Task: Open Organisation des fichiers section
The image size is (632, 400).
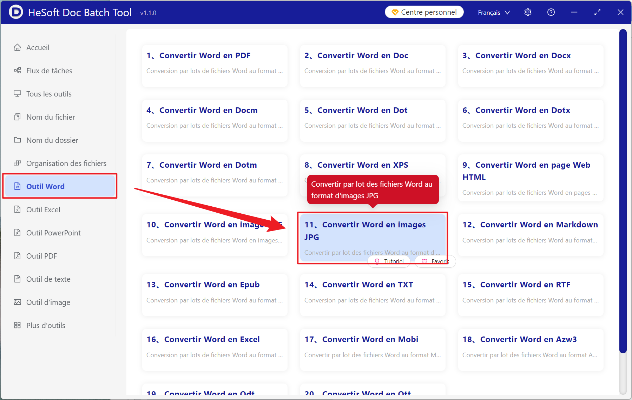Action: [x=60, y=163]
